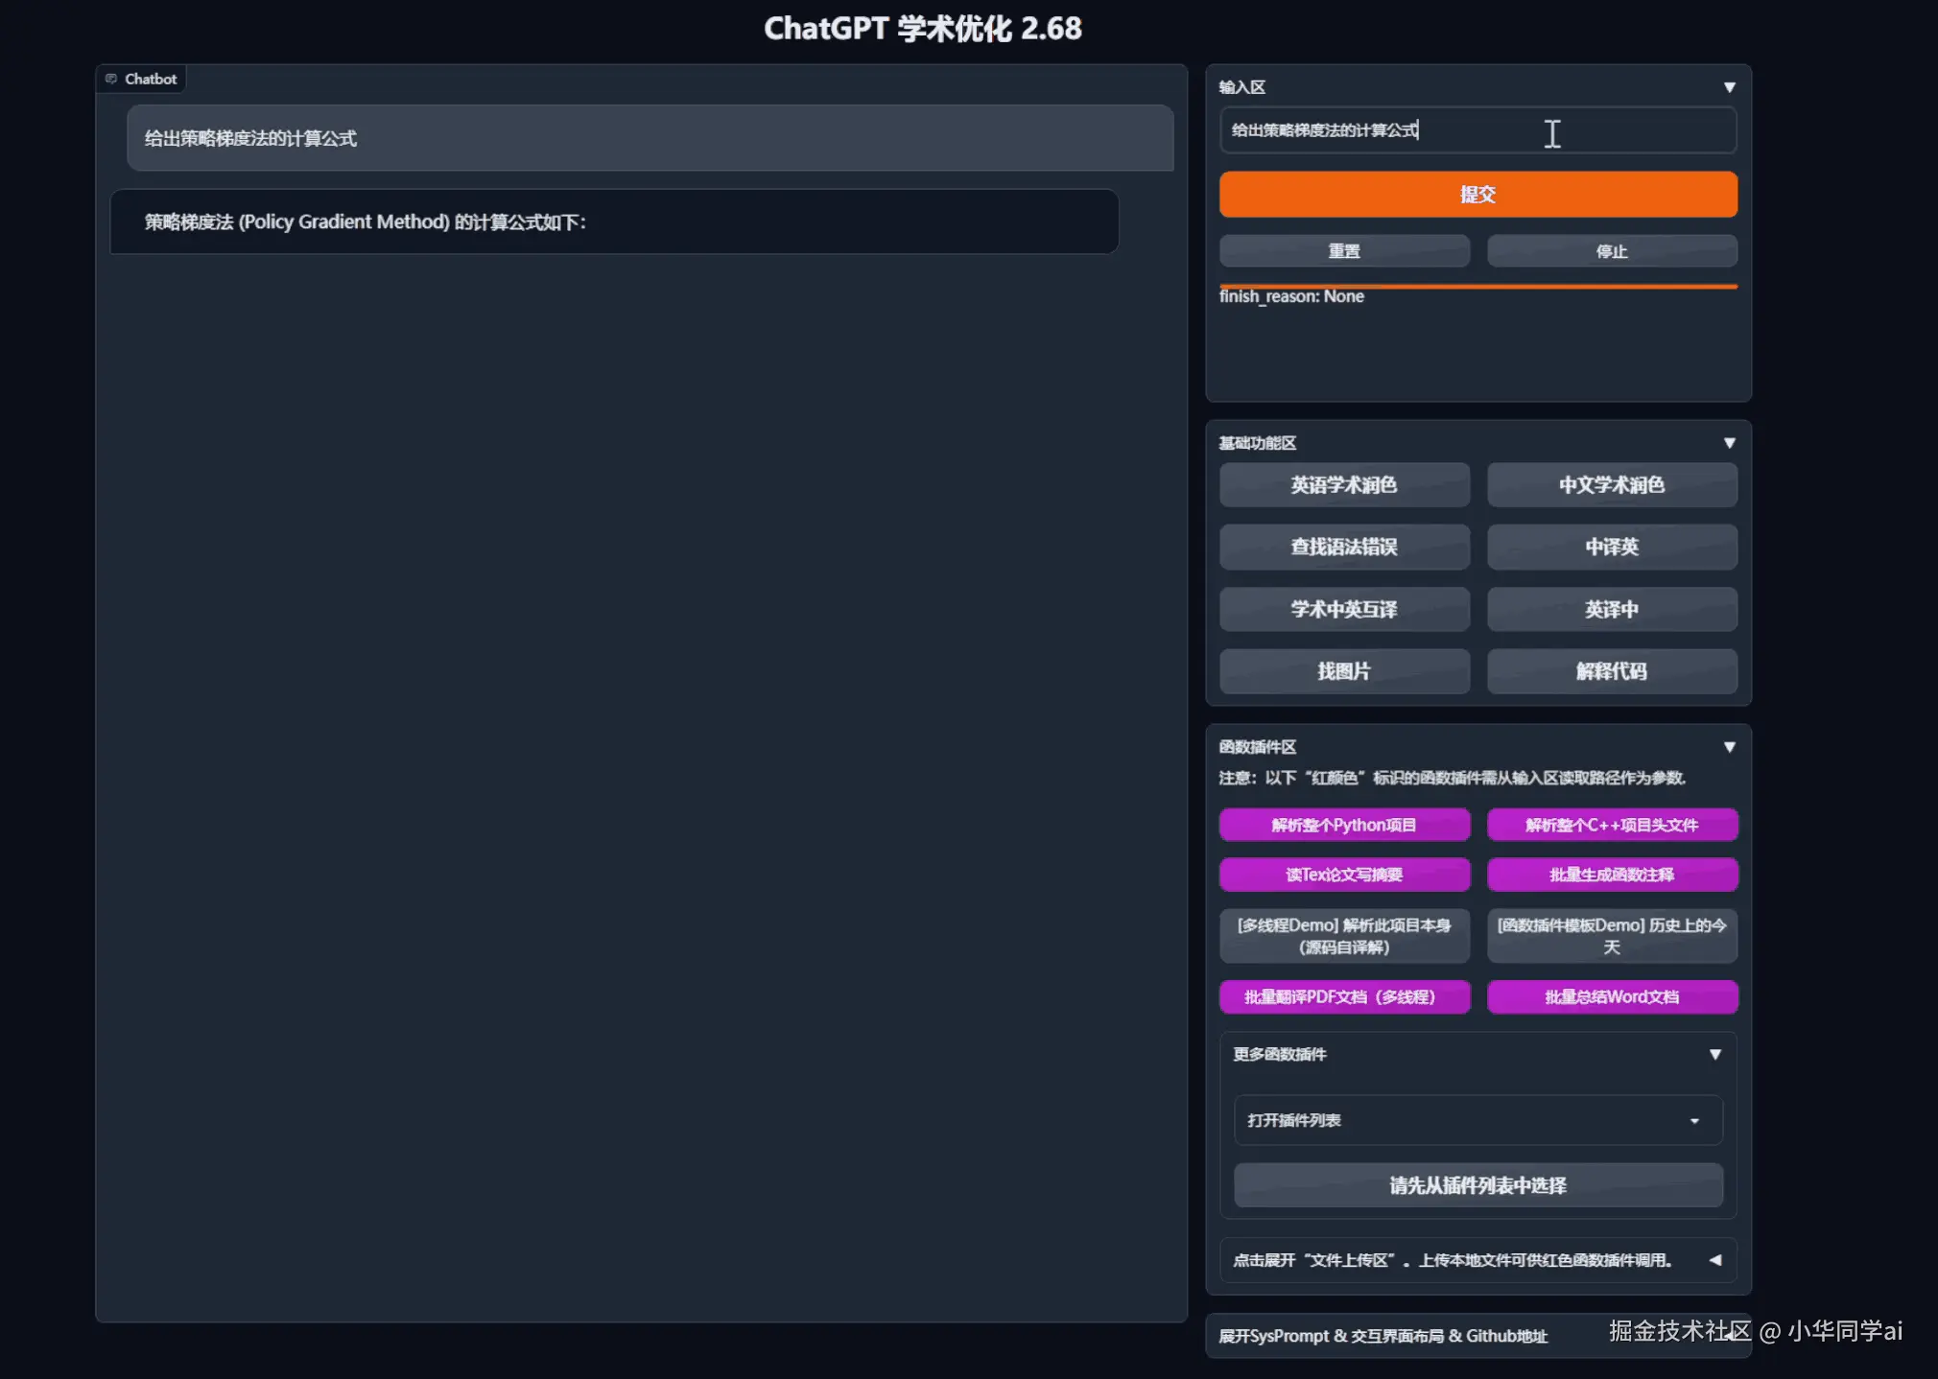Click the 找图片 button
Viewport: 1938px width, 1379px height.
click(1344, 671)
